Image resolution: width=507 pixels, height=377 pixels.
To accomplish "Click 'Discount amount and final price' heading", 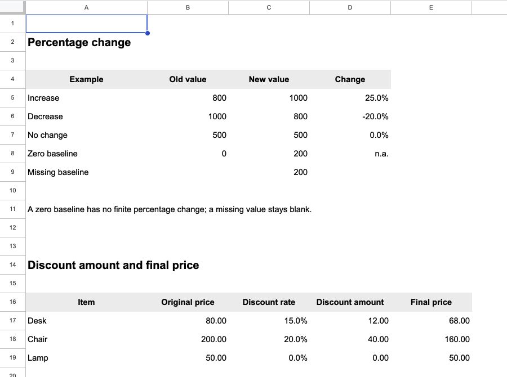I will point(113,265).
